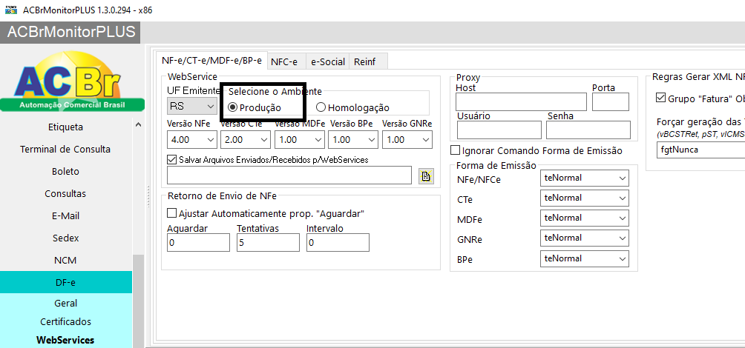Expand MDFe Forma de Emissão dropdown

pyautogui.click(x=585, y=218)
